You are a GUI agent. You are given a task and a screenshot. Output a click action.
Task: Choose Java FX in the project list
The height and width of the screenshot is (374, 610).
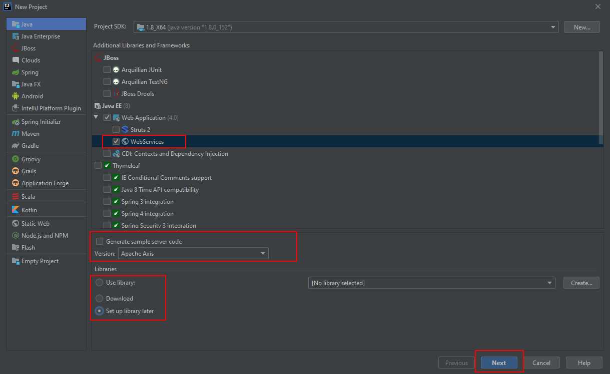click(46, 84)
